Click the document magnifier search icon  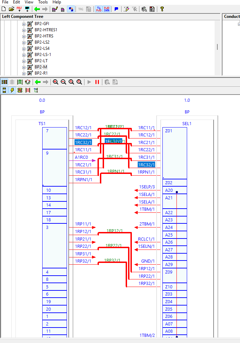152,9
